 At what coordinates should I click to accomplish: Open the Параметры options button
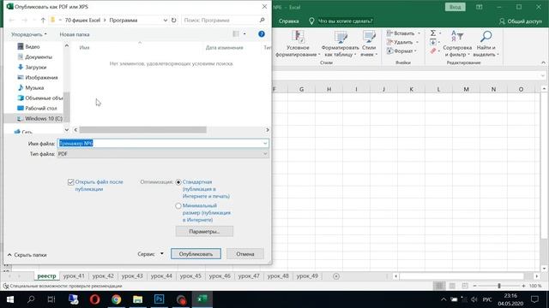click(x=204, y=232)
